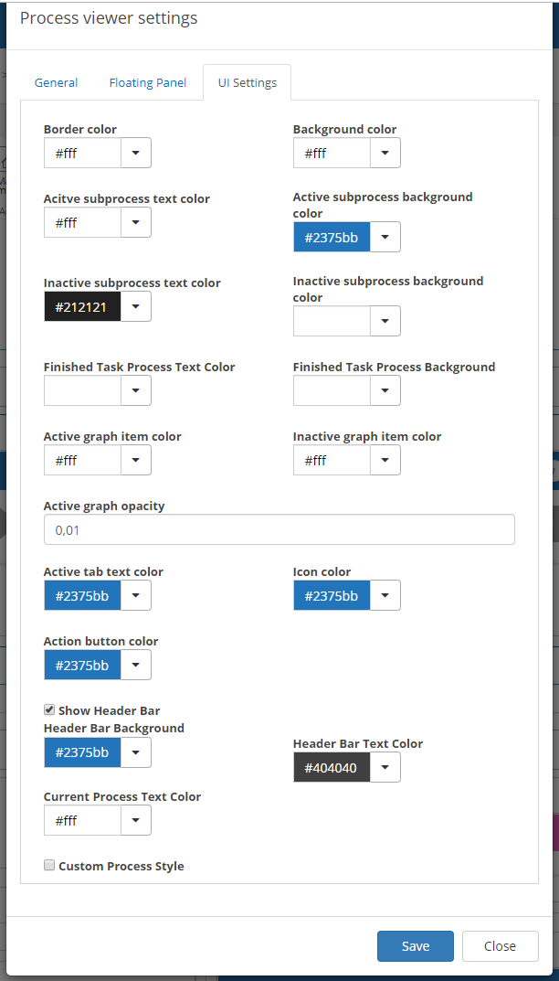Expand Header Bar Text Color dropdown
Image resolution: width=559 pixels, height=981 pixels.
point(385,767)
